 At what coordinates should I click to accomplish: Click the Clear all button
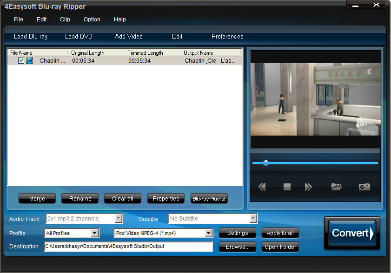[123, 199]
